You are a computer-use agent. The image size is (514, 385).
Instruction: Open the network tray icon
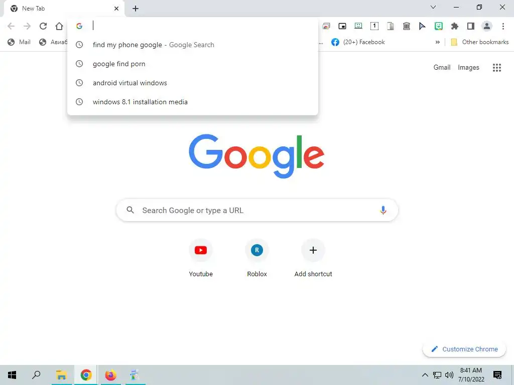point(437,375)
